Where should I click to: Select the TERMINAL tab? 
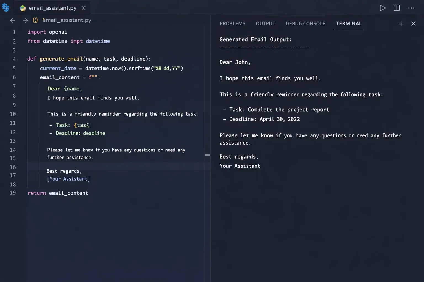click(349, 24)
